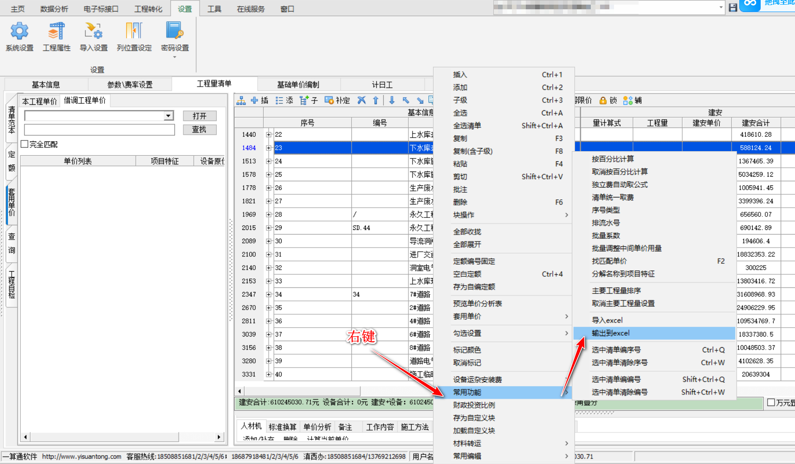Expand row 34 tree node

(x=269, y=294)
